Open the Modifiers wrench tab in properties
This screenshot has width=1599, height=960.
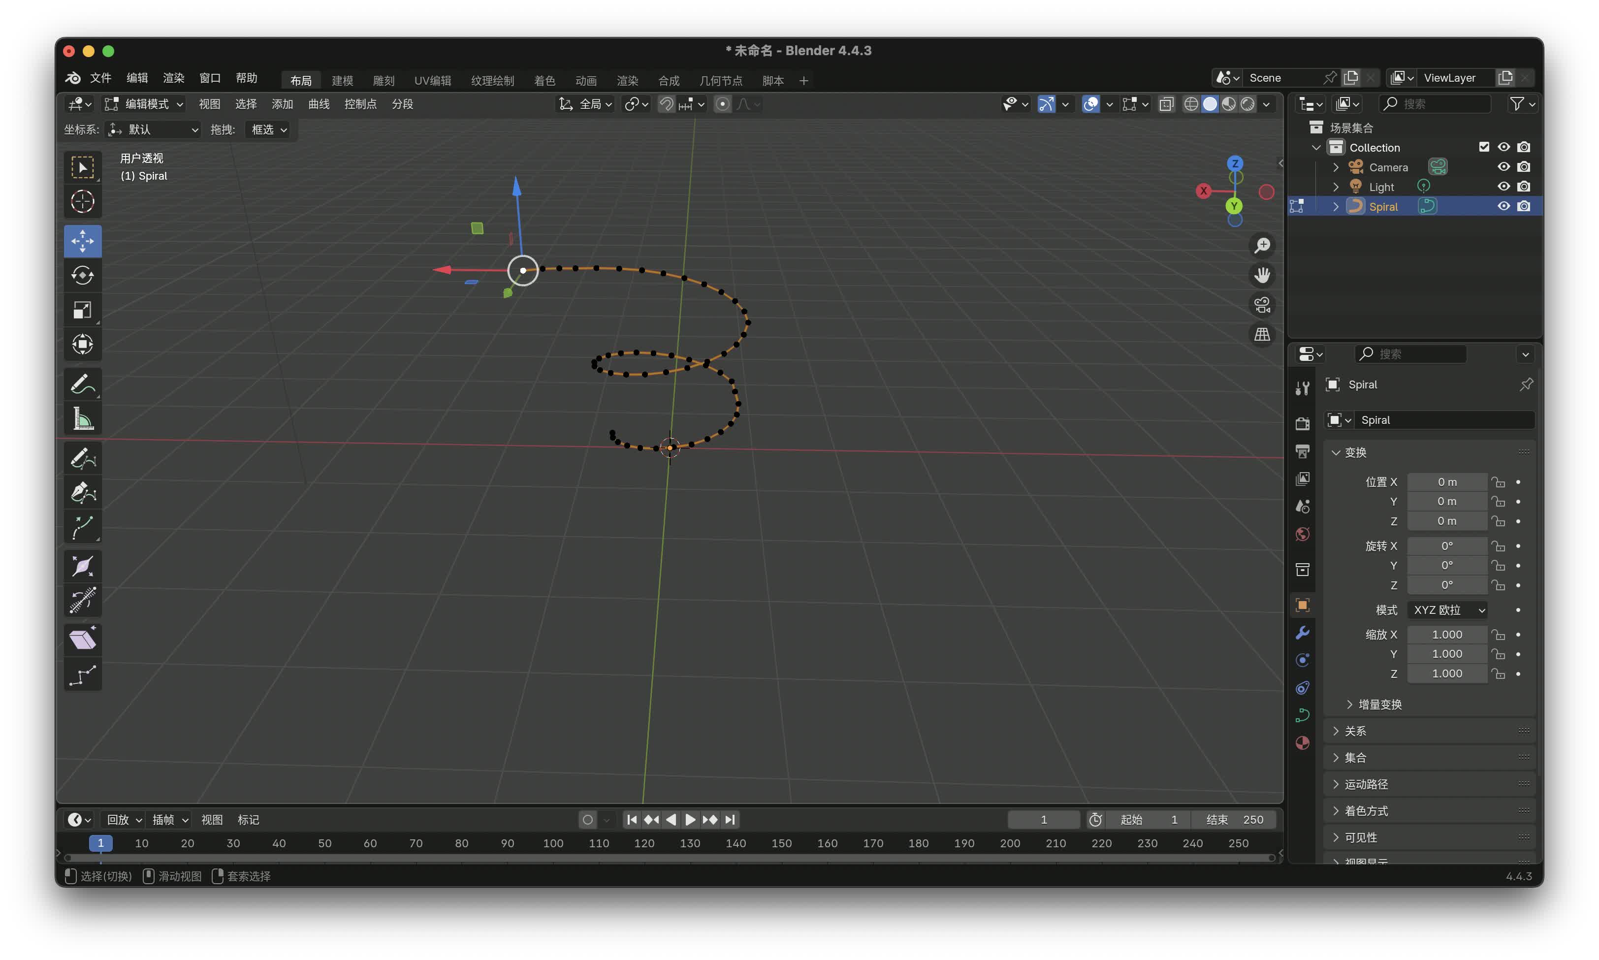click(1302, 633)
